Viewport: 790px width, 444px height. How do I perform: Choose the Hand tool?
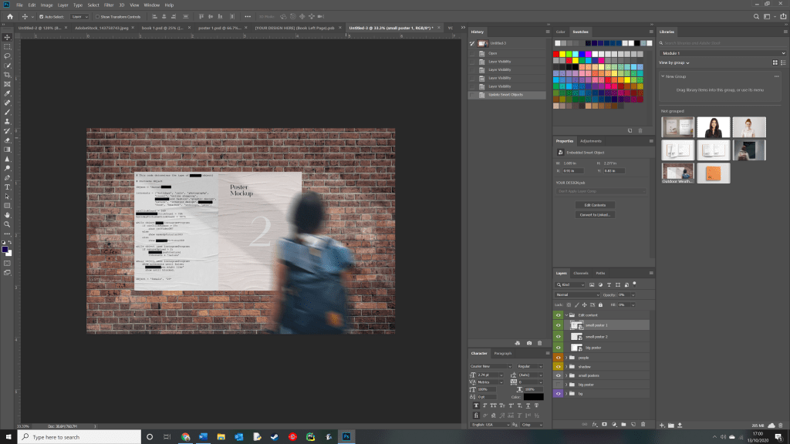click(7, 215)
